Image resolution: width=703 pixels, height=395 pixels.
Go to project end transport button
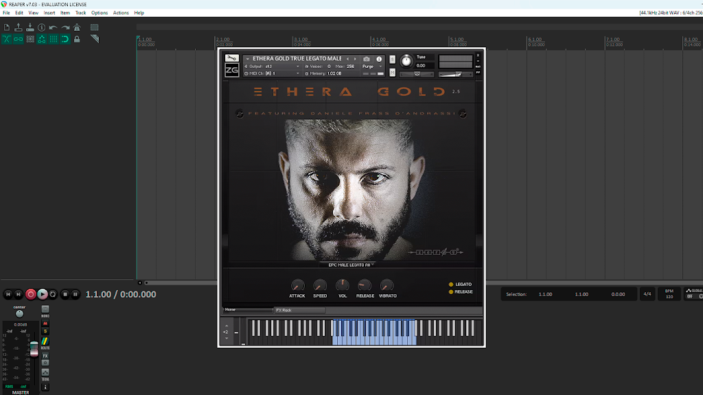19,295
